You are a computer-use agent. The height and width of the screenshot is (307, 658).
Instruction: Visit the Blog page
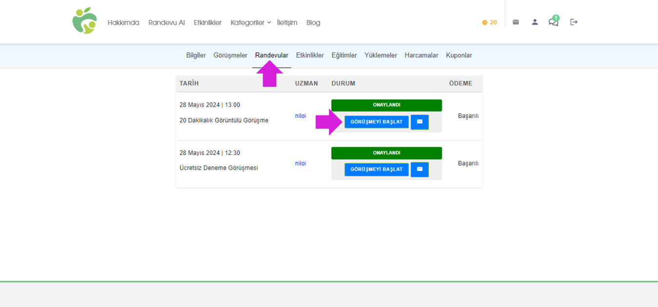tap(313, 22)
